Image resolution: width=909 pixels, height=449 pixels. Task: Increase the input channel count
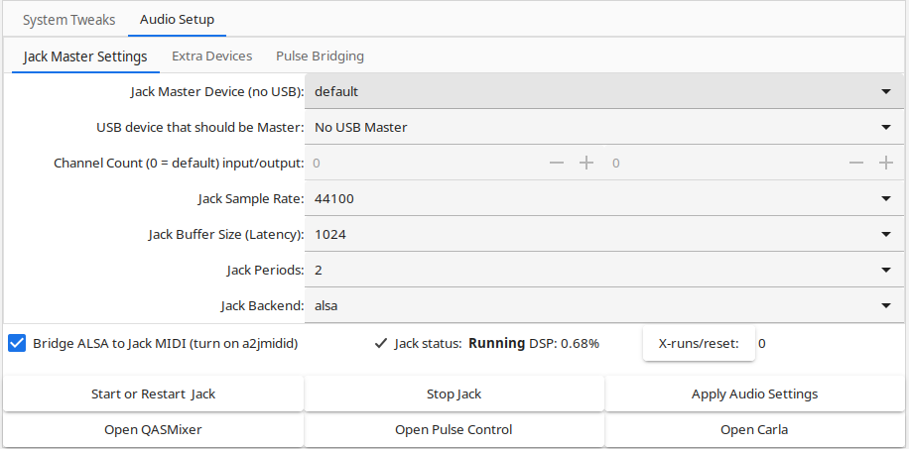(x=586, y=163)
